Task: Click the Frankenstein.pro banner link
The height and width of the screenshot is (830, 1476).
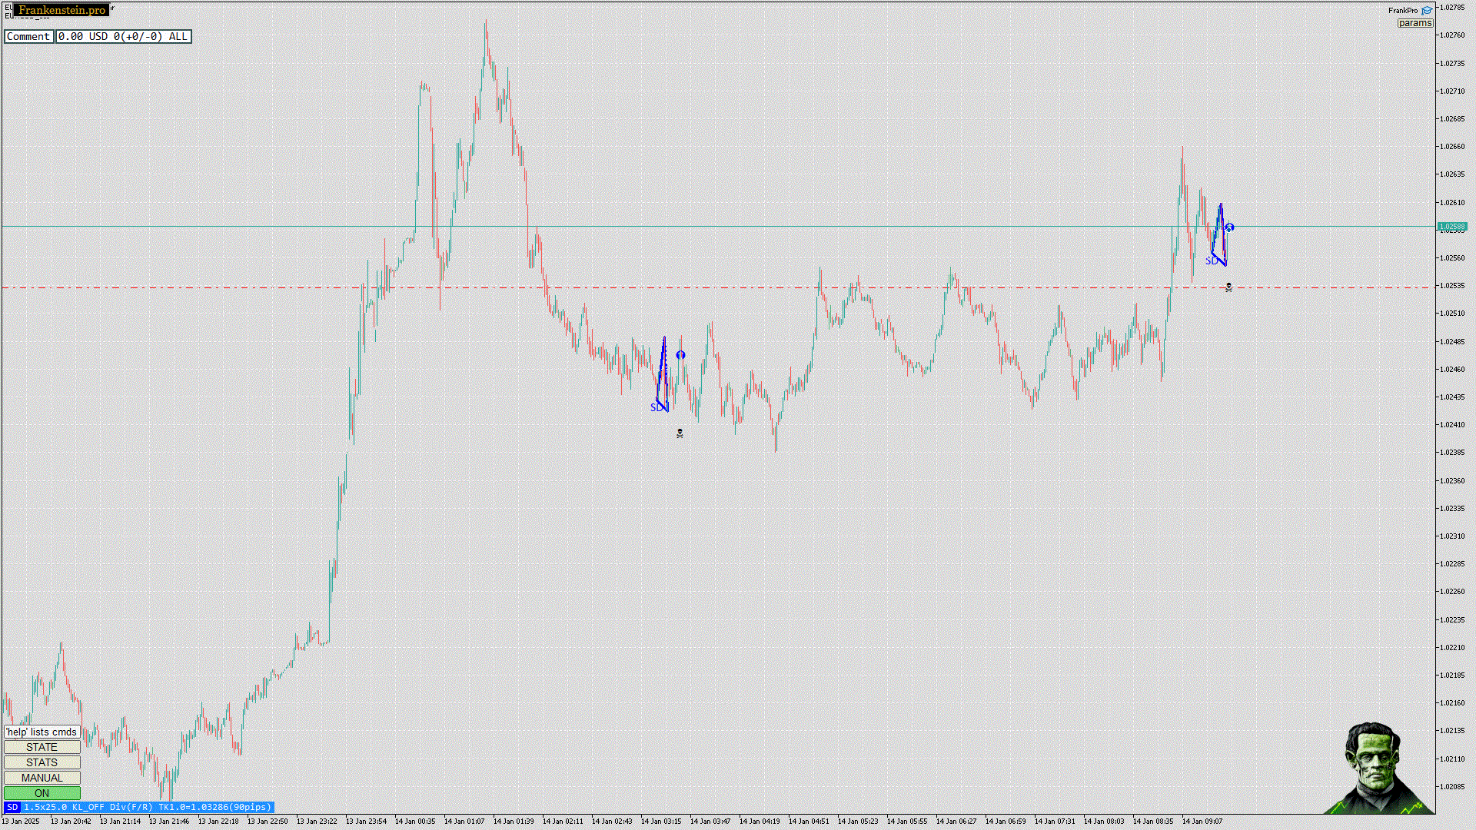Action: tap(61, 10)
